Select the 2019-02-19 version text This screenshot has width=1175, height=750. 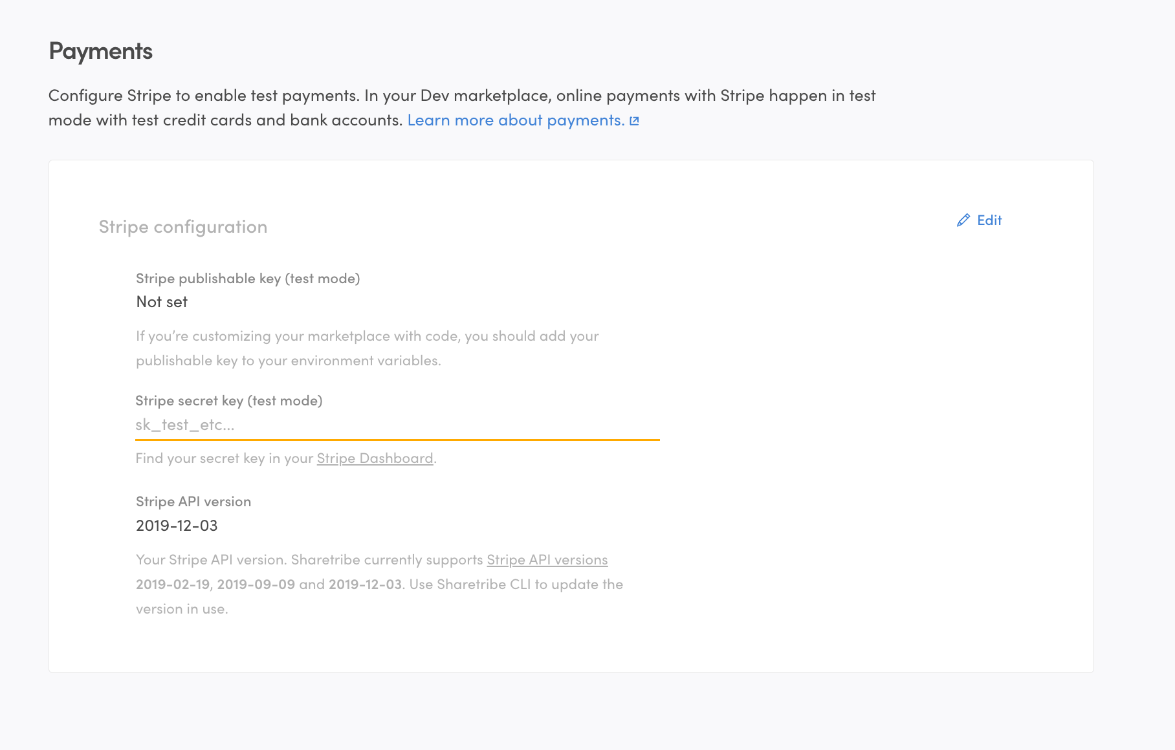click(x=171, y=584)
